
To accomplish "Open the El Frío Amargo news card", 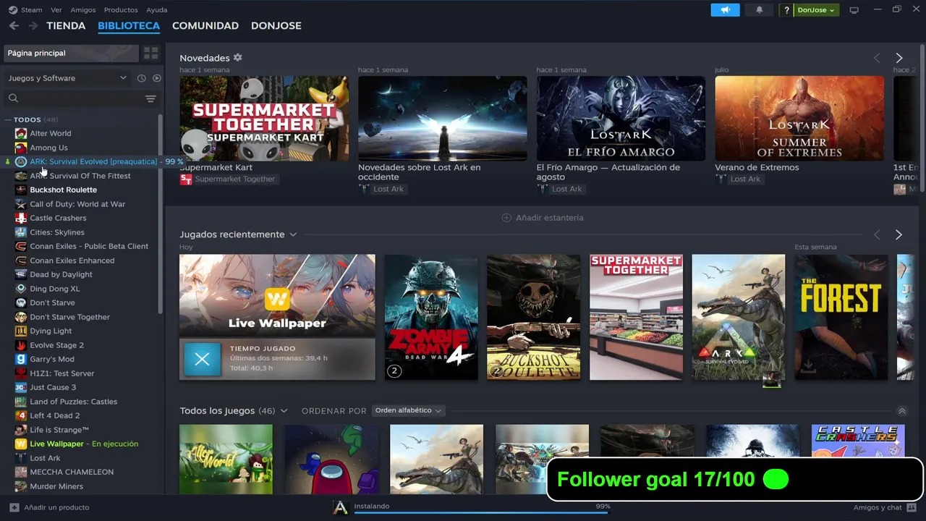I will (621, 119).
